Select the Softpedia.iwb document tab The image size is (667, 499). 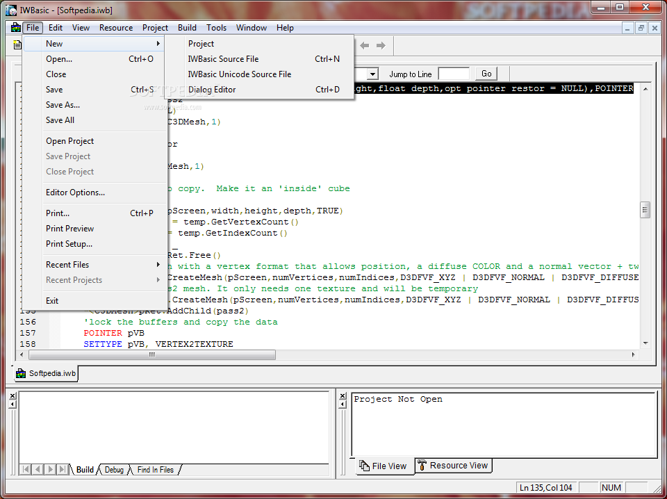pyautogui.click(x=46, y=373)
